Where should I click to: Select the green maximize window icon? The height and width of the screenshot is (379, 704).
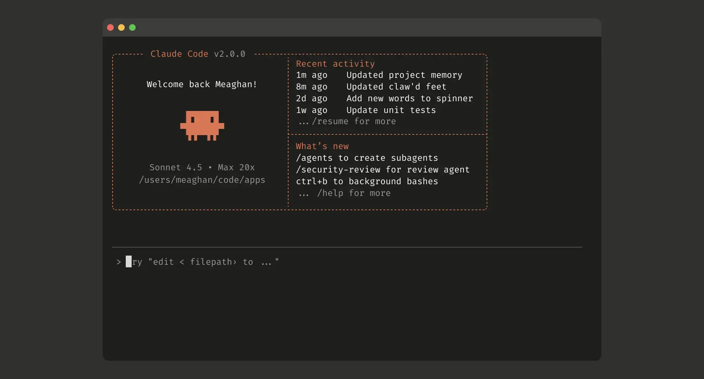click(x=132, y=27)
